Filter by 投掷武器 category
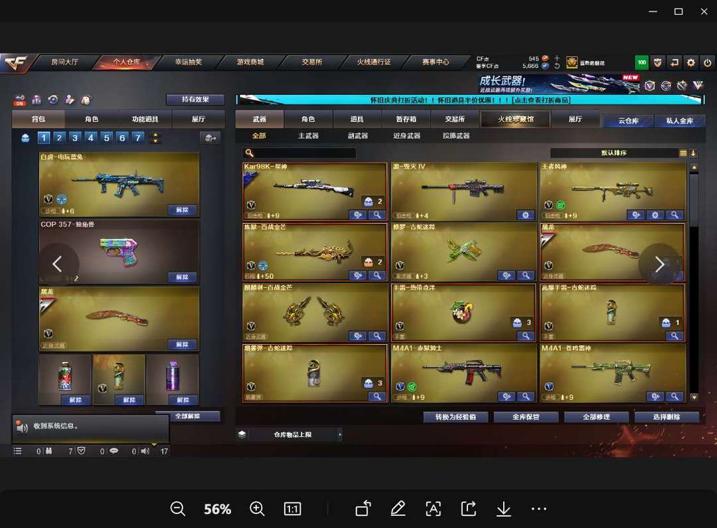 coord(456,136)
